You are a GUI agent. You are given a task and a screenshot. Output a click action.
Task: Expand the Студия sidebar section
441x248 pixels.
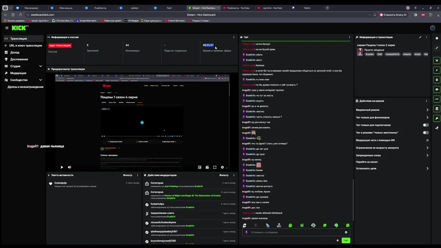(23, 66)
